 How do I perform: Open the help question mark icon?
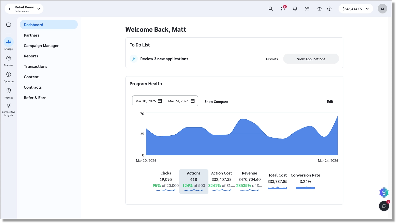pos(329,9)
